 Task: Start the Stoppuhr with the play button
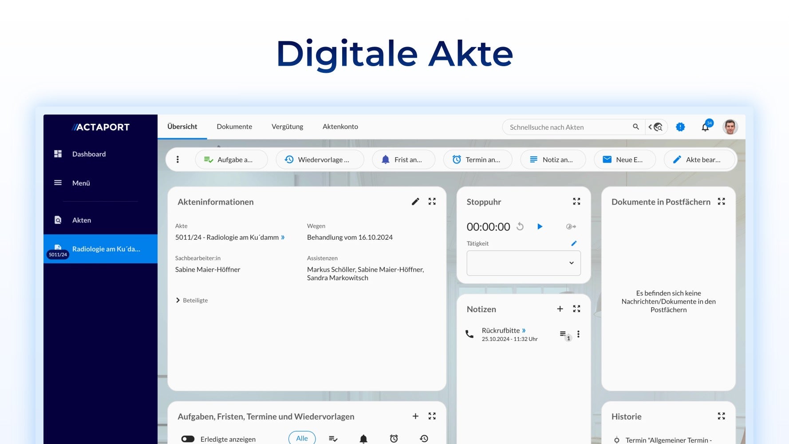coord(540,226)
